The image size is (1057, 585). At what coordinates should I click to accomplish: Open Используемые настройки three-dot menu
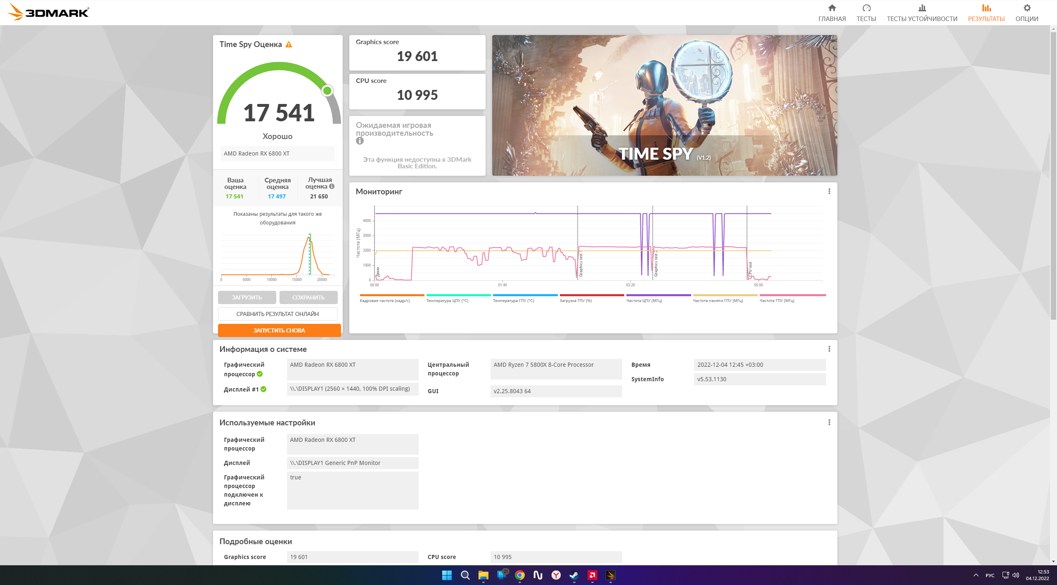point(829,422)
